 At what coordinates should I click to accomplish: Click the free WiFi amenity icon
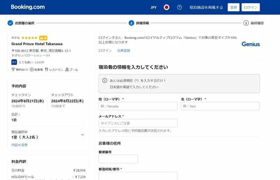tap(13, 70)
